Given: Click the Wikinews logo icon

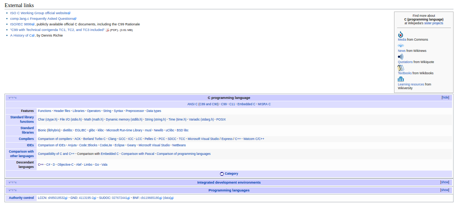Looking at the screenshot, I should click(401, 46).
